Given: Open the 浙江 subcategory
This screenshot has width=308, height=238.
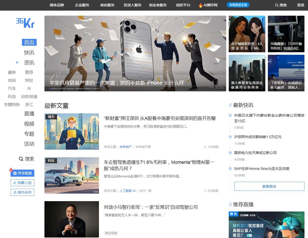Looking at the screenshot, I should pyautogui.click(x=29, y=105).
